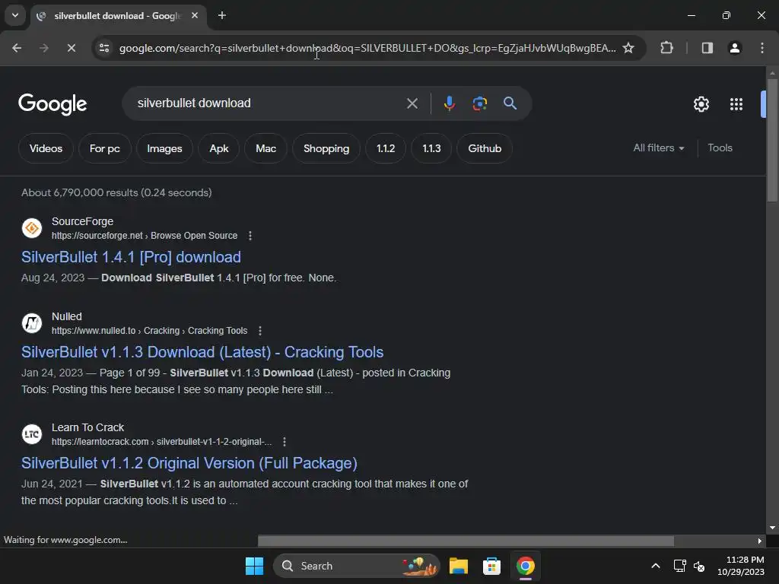The width and height of the screenshot is (779, 584).
Task: View site information icon in address bar
Action: (x=104, y=48)
